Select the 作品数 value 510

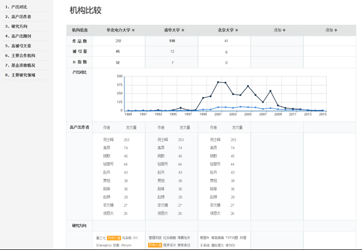172,41
